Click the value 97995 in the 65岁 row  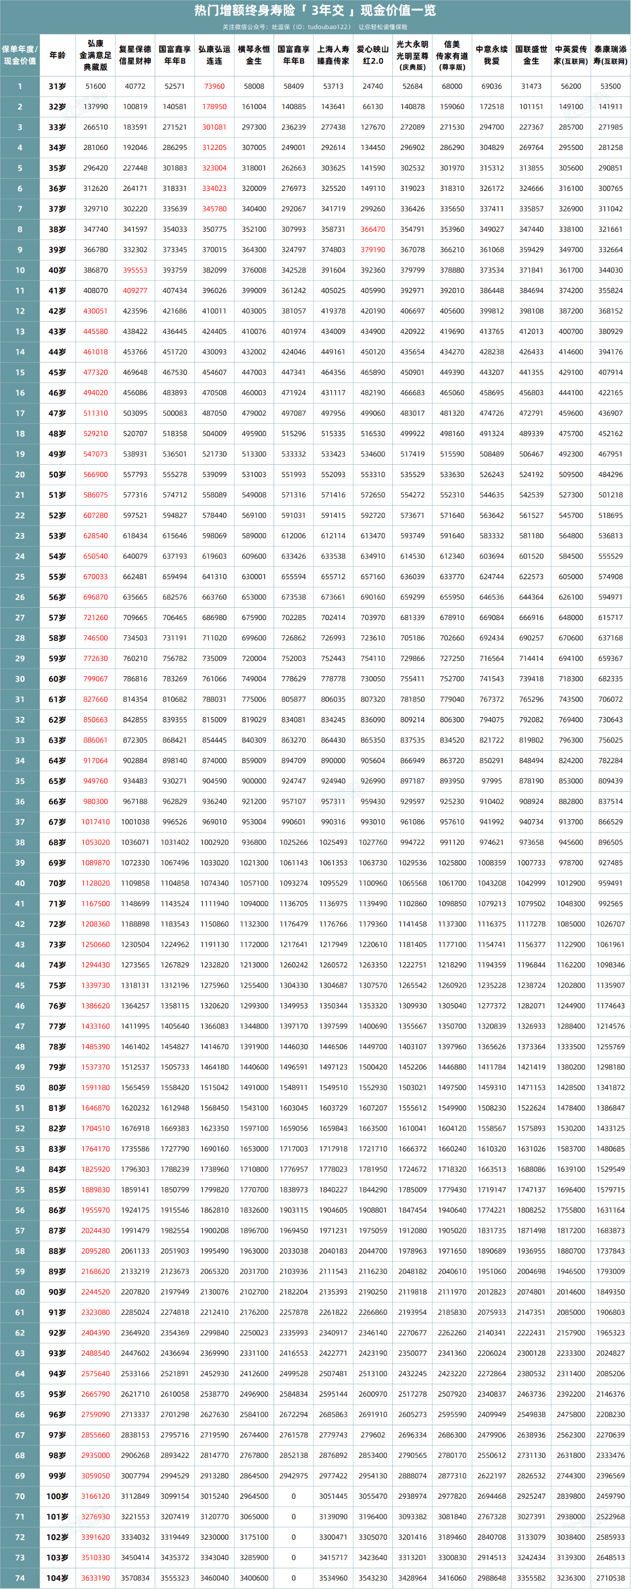492,781
